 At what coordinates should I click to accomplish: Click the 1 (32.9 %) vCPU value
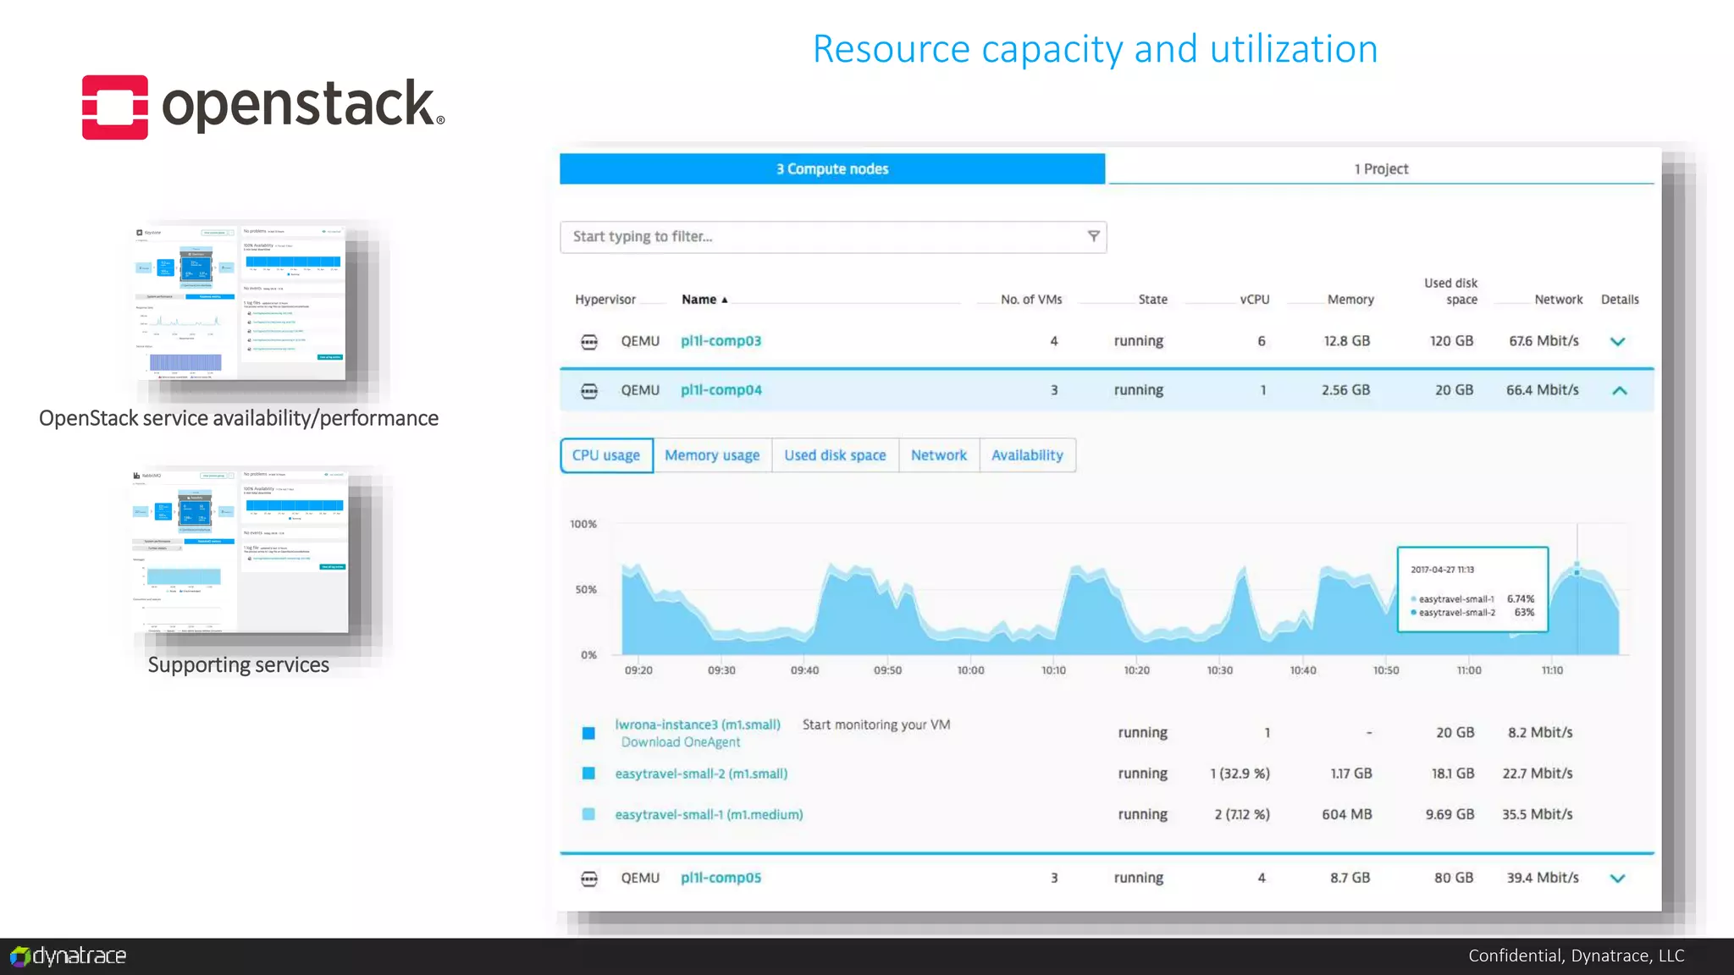(x=1240, y=774)
